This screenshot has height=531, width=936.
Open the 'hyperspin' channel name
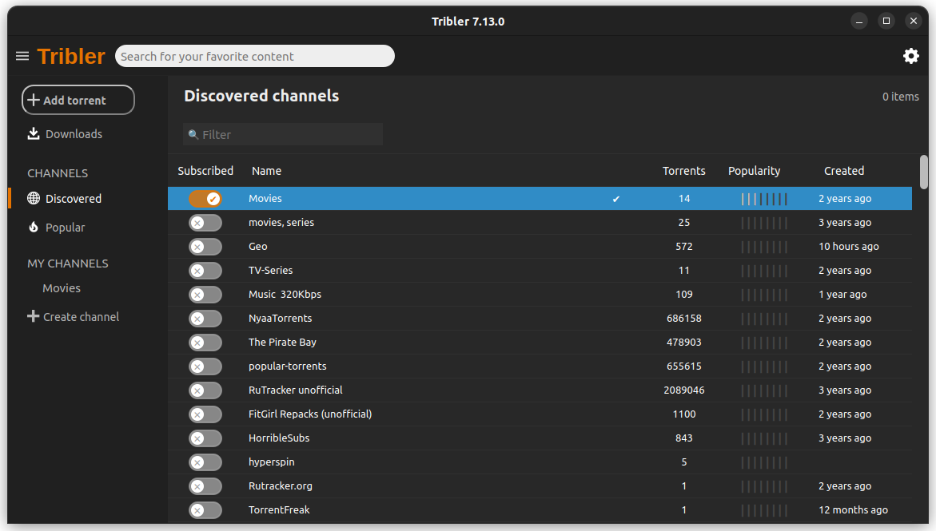(x=271, y=462)
